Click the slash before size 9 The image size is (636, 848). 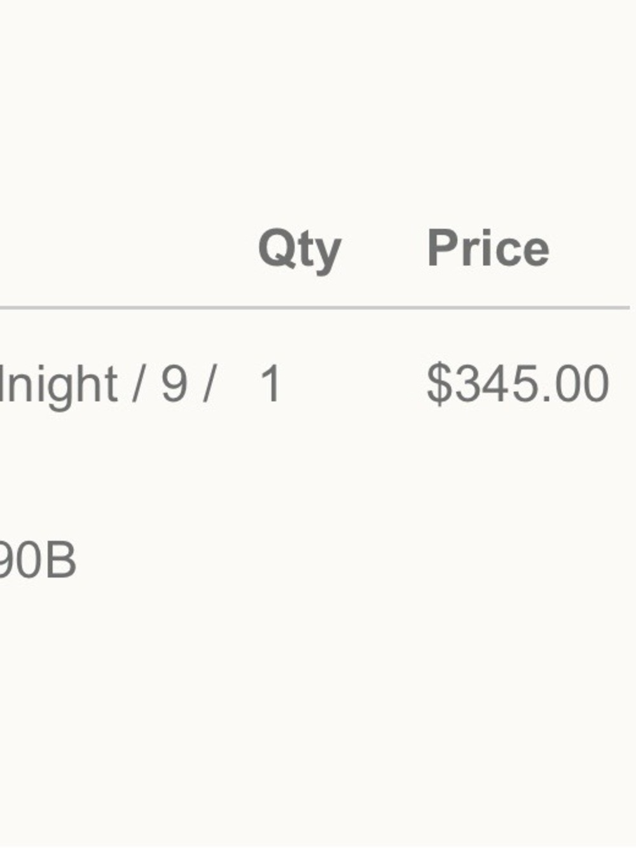(137, 384)
